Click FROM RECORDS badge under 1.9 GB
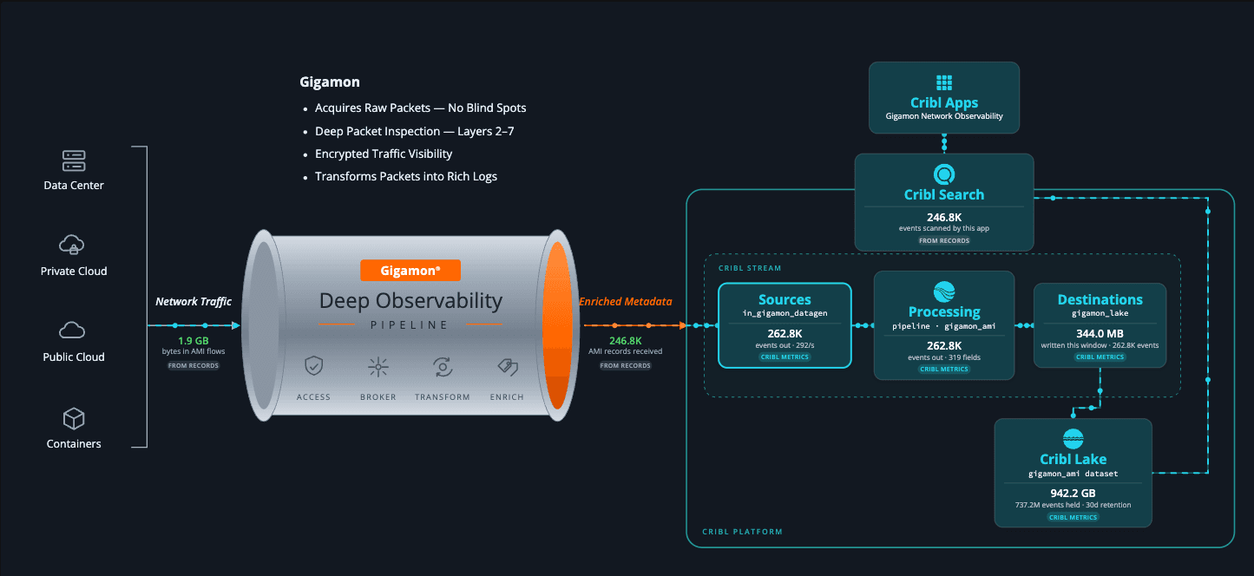Viewport: 1254px width, 576px height. click(x=194, y=365)
